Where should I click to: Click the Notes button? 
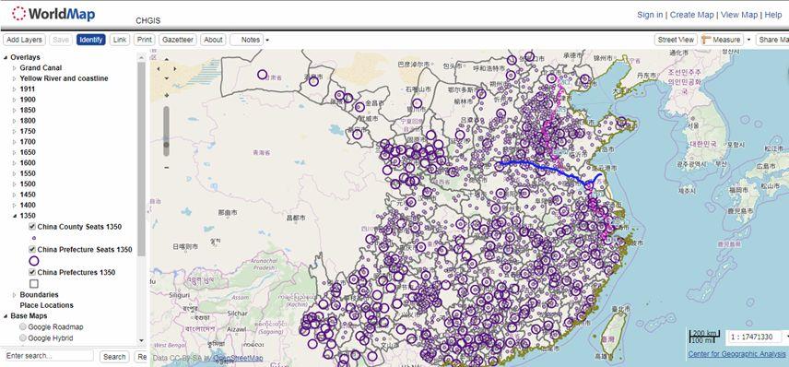(247, 40)
